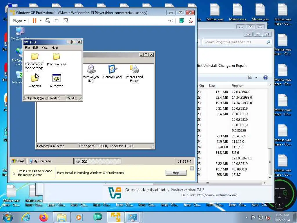The image size is (297, 223).
Task: Dismiss the Easy Install notification bar
Action: pyautogui.click(x=192, y=168)
